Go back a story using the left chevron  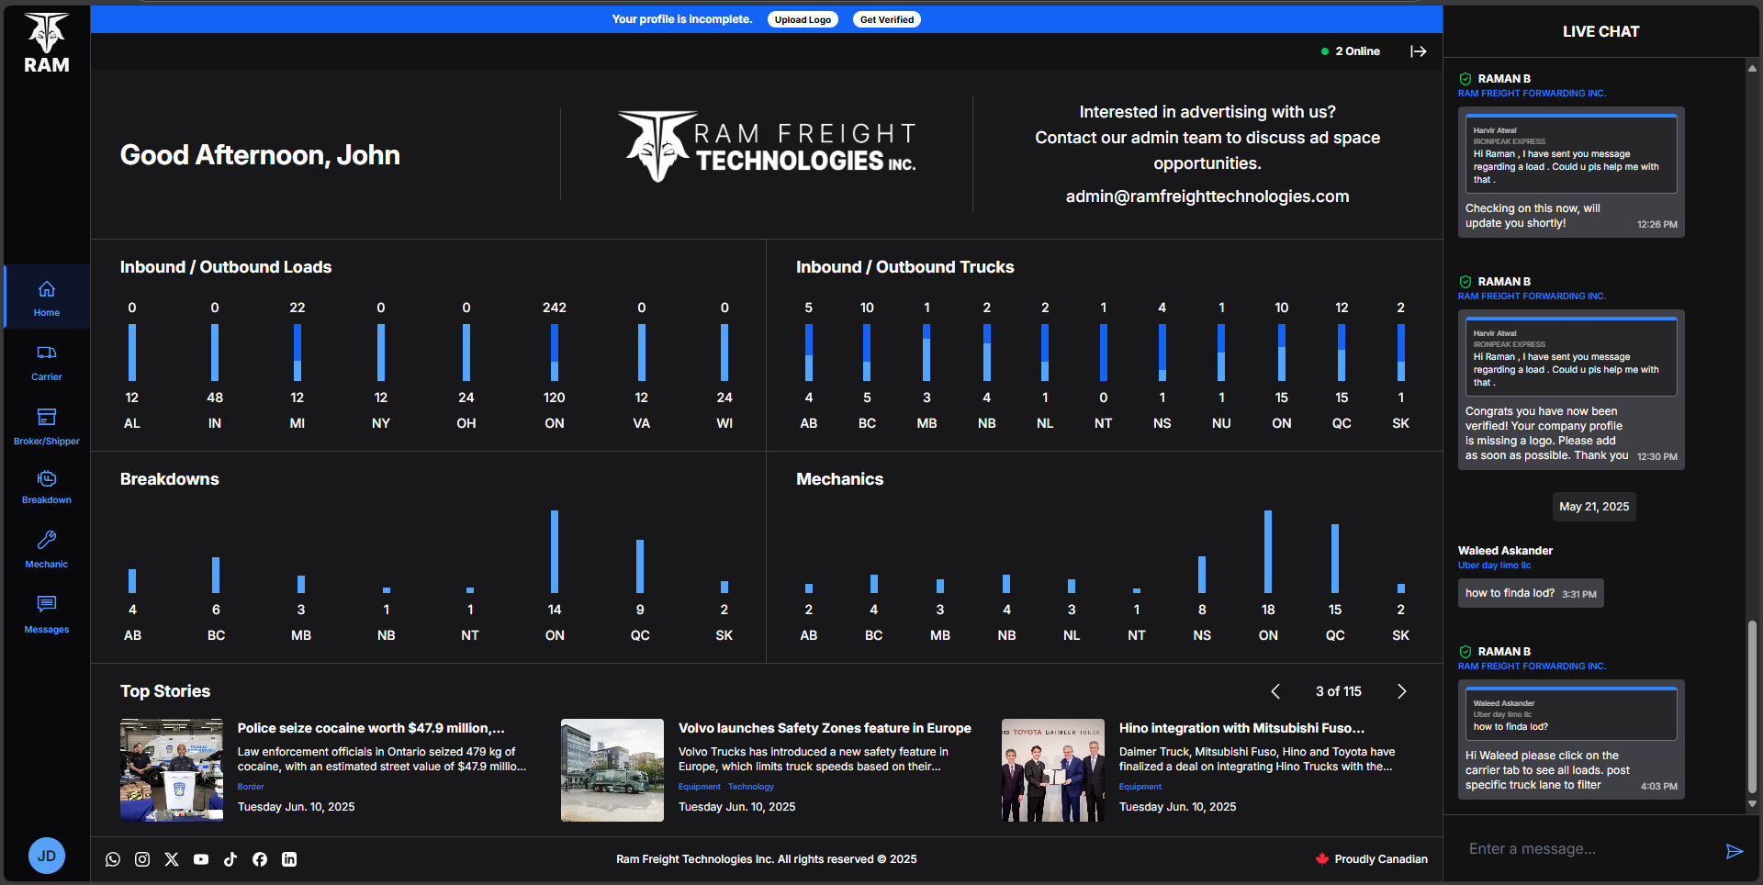coord(1275,691)
